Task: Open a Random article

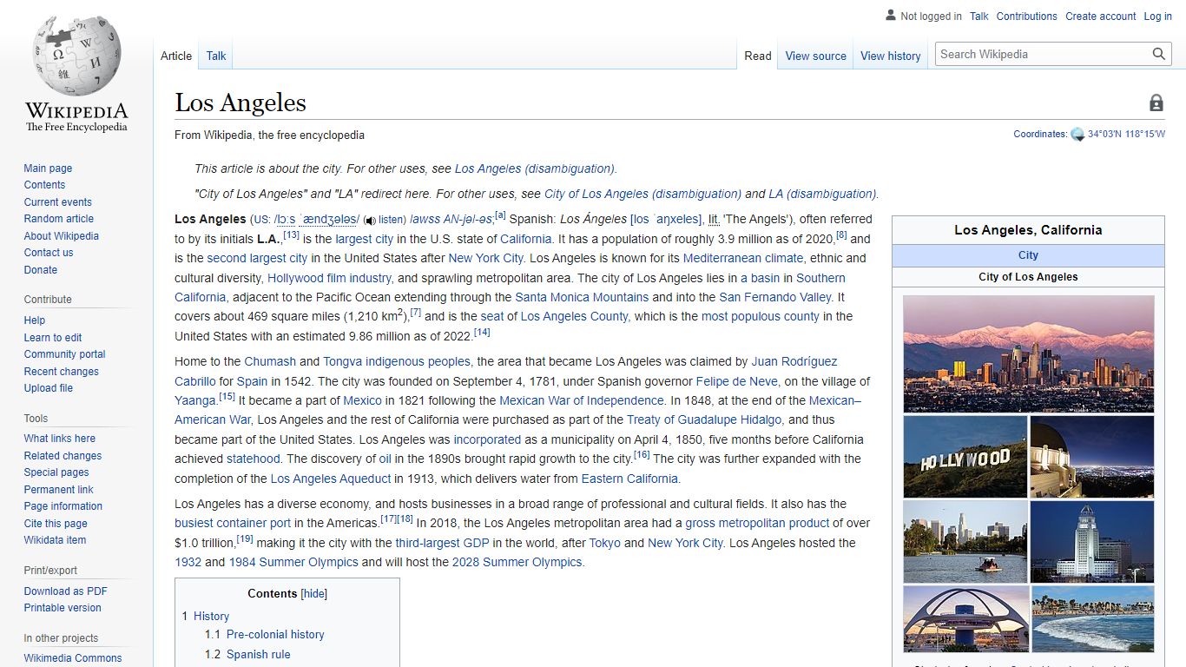Action: tap(58, 219)
